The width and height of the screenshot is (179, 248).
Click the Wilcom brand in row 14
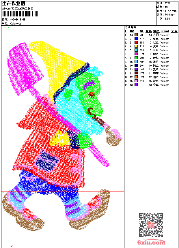point(165,85)
